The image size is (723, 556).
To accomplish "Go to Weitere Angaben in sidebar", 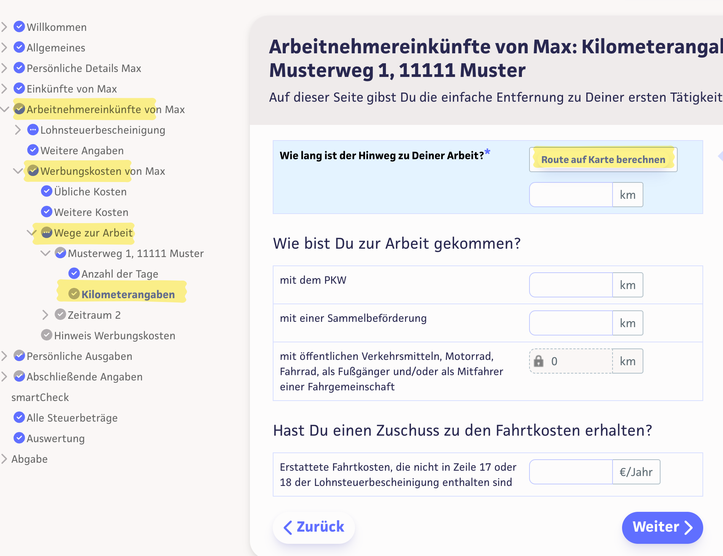I will point(82,150).
